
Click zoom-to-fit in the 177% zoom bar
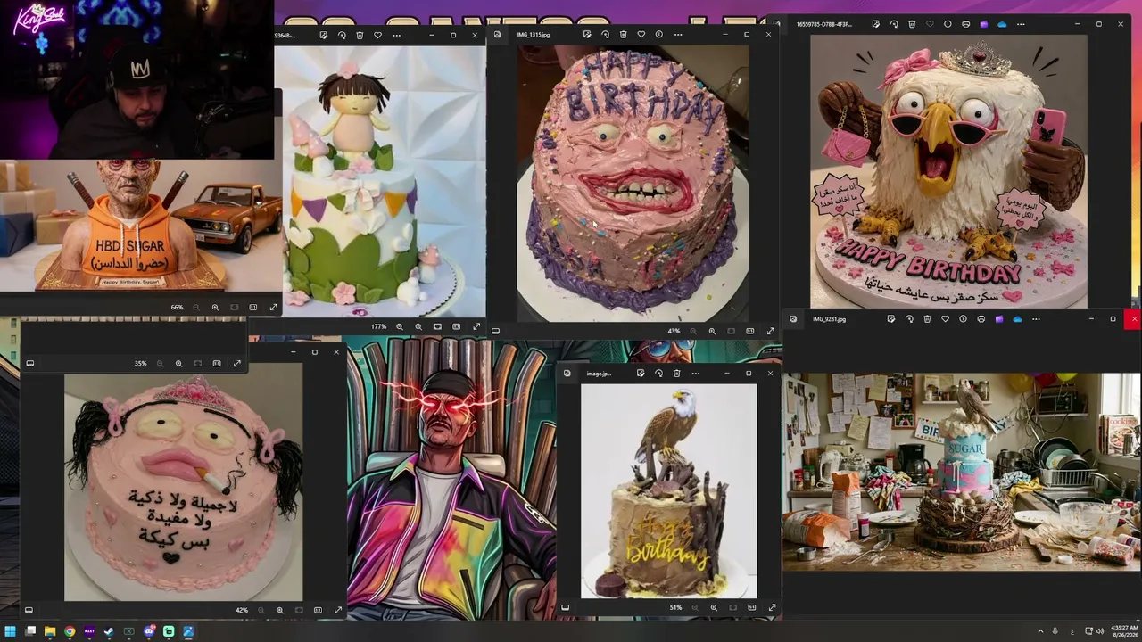pyautogui.click(x=437, y=327)
